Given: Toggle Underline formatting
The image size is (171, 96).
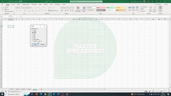Looking at the screenshot, I should pyautogui.click(x=21, y=11).
